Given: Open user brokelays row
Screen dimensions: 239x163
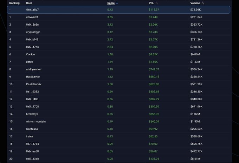Looking at the screenshot, I should [118, 114].
